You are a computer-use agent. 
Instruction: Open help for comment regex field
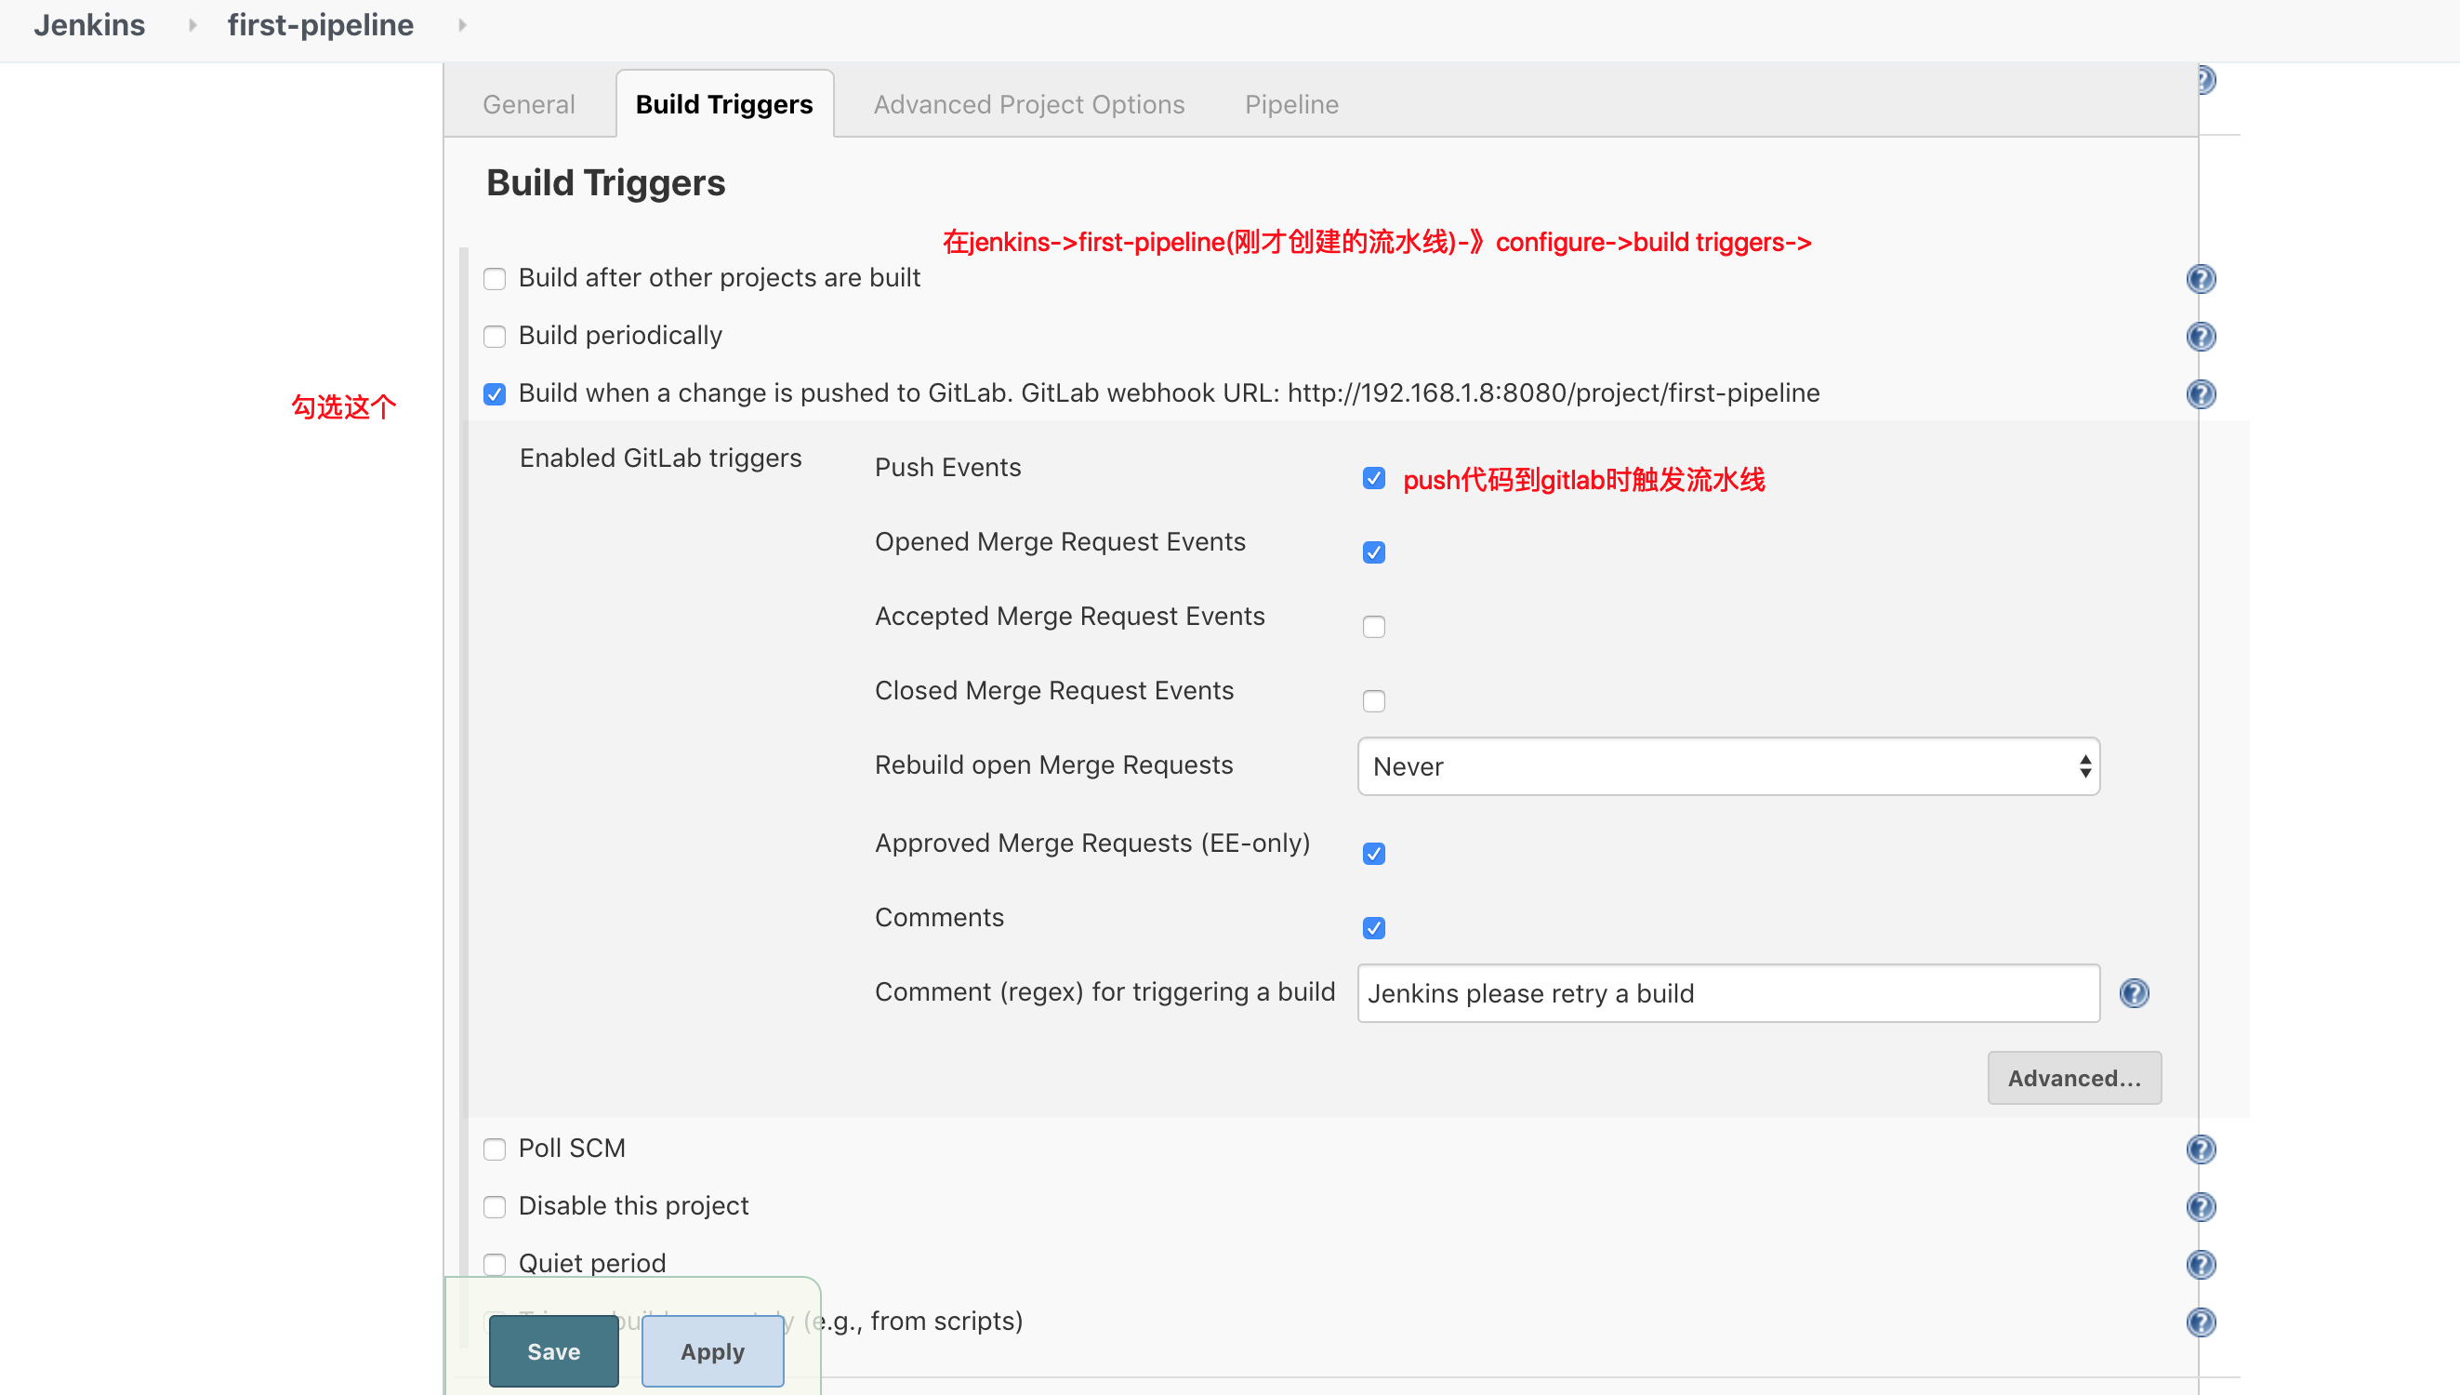pyautogui.click(x=2134, y=992)
